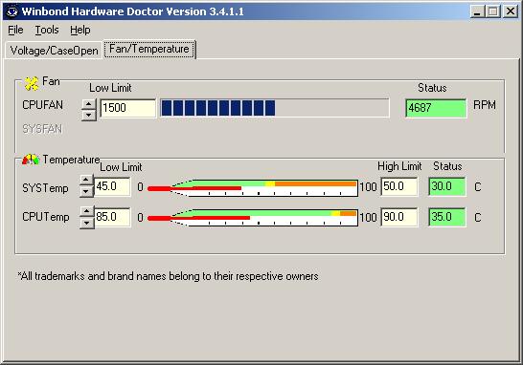Increase CPUFAN low limit with up arrow
523x365 pixels.
tap(89, 104)
